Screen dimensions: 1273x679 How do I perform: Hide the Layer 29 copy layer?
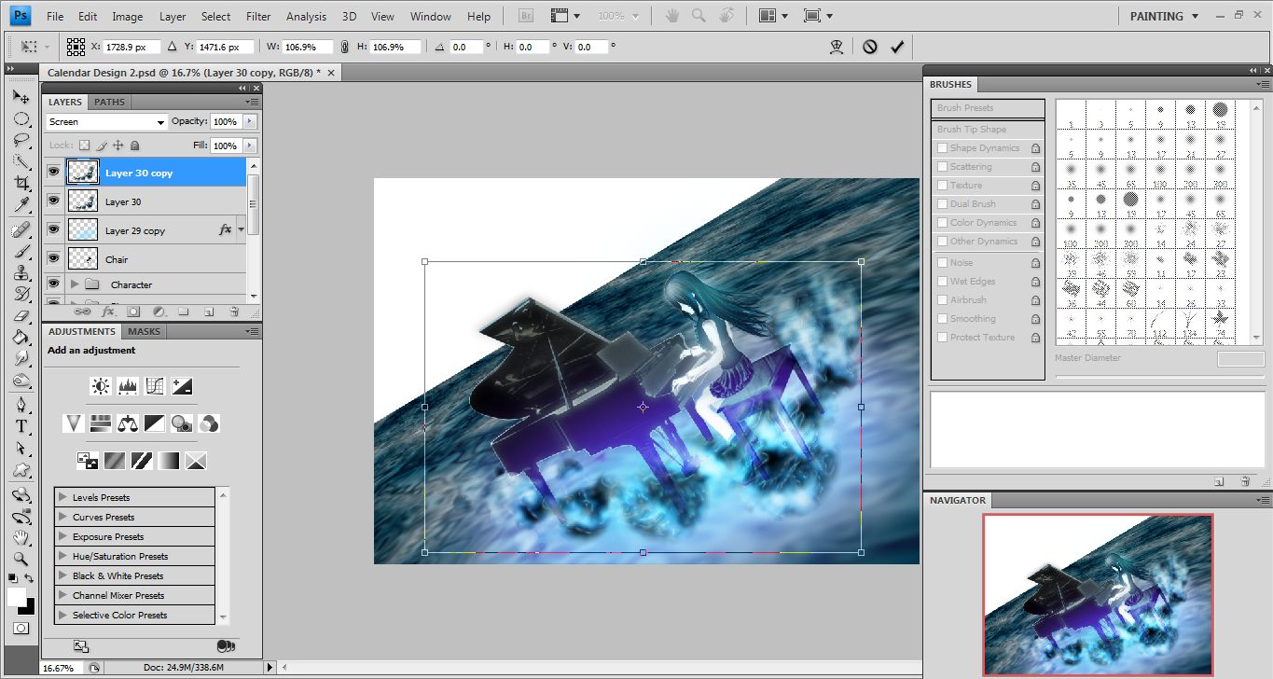tap(53, 230)
